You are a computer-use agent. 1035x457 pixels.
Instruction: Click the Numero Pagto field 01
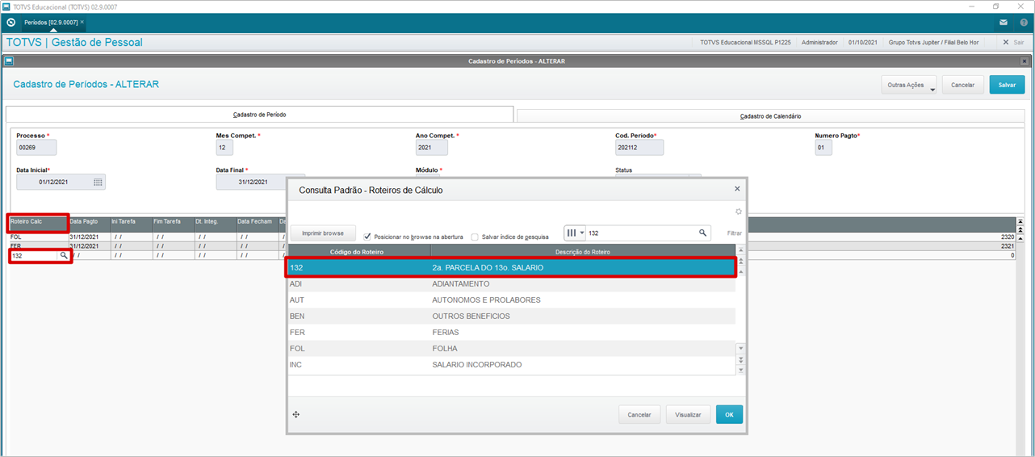click(823, 148)
